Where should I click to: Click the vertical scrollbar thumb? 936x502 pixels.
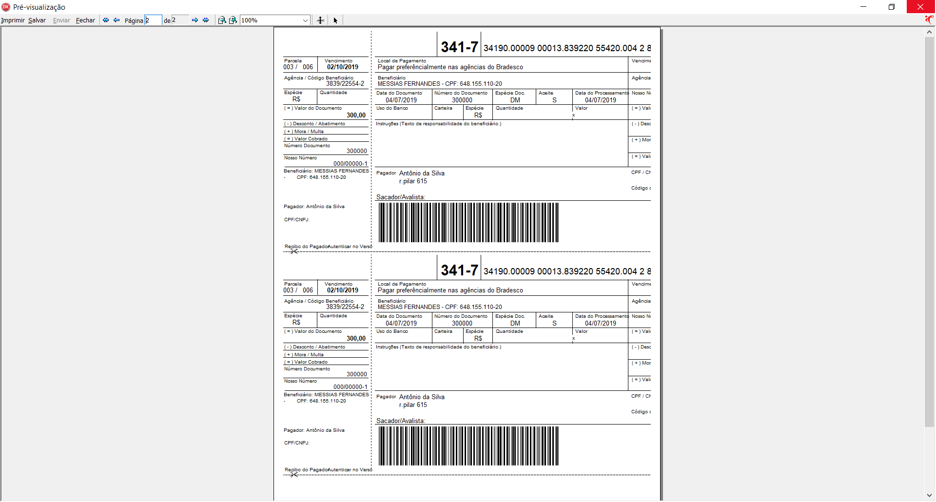929,232
